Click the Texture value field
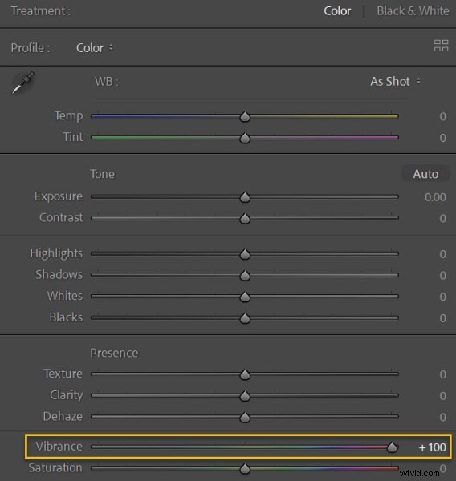The width and height of the screenshot is (456, 481). point(442,374)
